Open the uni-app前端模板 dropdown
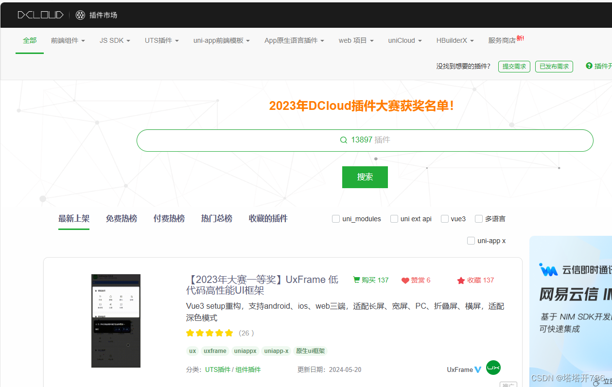Image resolution: width=612 pixels, height=387 pixels. coord(222,41)
